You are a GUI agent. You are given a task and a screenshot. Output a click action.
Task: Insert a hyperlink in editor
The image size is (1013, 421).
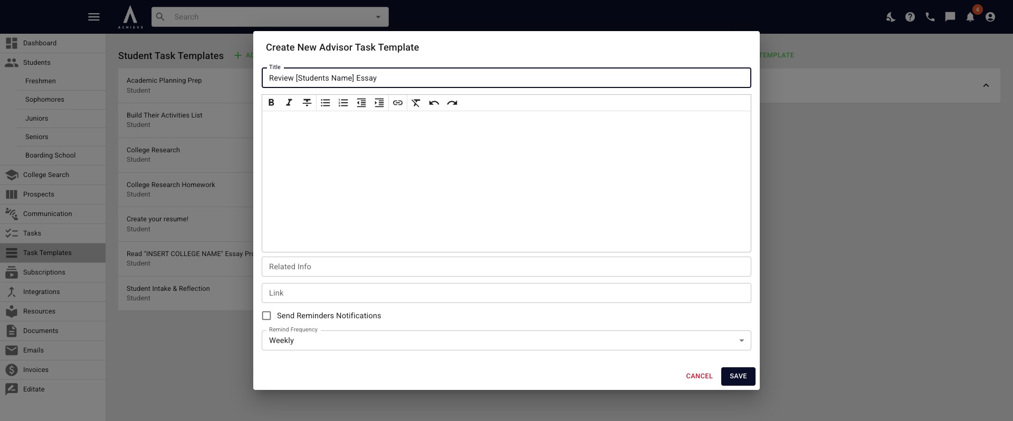[398, 103]
